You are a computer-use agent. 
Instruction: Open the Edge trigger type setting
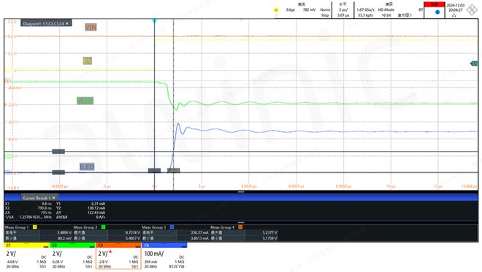(291, 9)
